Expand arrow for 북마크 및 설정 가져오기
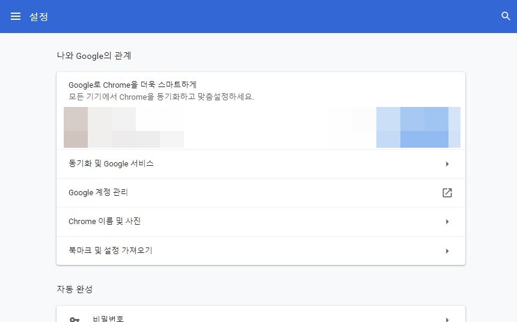 (x=447, y=251)
